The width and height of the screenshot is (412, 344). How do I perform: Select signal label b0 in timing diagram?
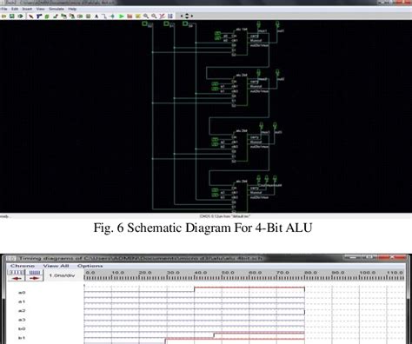(x=22, y=328)
